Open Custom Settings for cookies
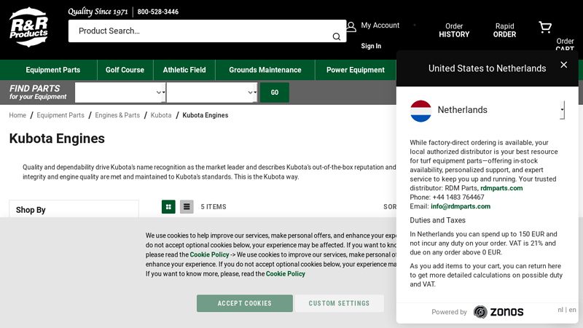 point(339,303)
